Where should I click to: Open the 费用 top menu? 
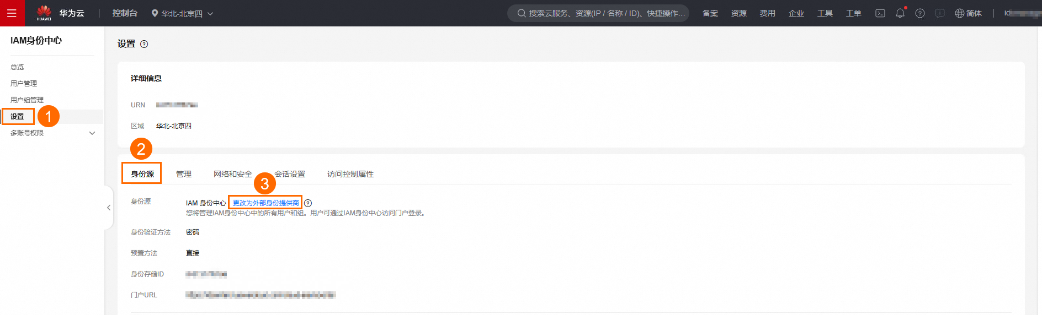768,13
